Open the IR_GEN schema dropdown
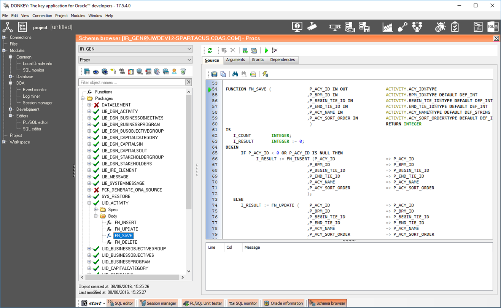Viewport: 501px width, 308px height. (x=135, y=49)
